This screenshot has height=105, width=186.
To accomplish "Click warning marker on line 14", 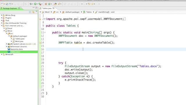I will tap(40, 43).
